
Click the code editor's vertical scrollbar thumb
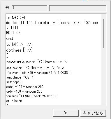pos(104,33)
